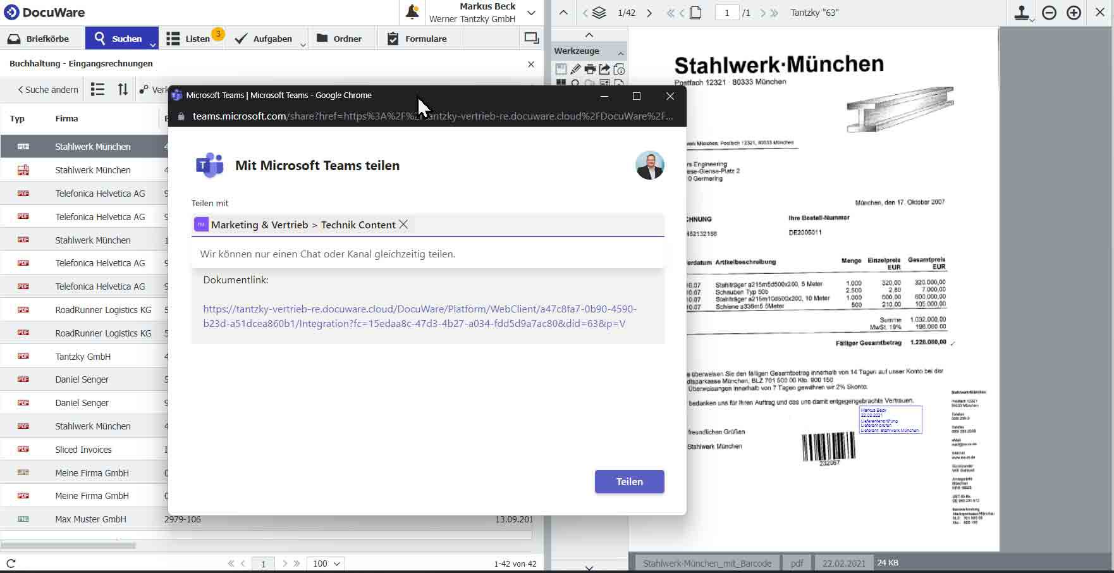
Task: Click the share/export icon in Werkzeuge
Action: click(x=604, y=69)
